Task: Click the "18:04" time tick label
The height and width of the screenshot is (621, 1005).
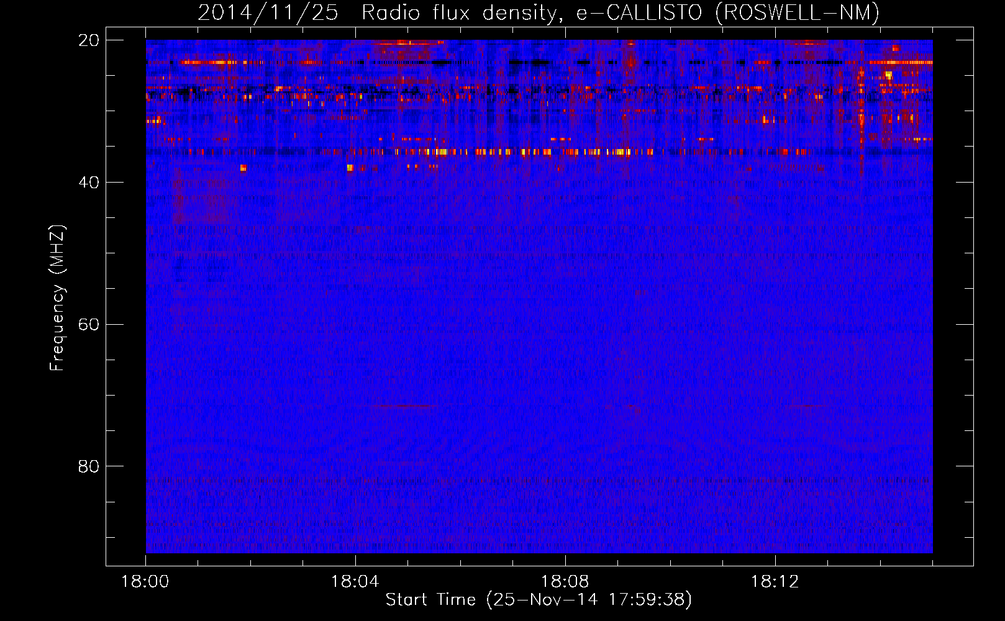Action: point(355,582)
